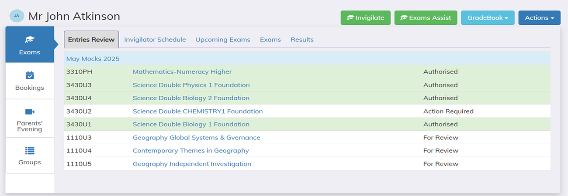This screenshot has width=568, height=196.
Task: Open the May Mocks 2025 header link
Action: [93, 59]
